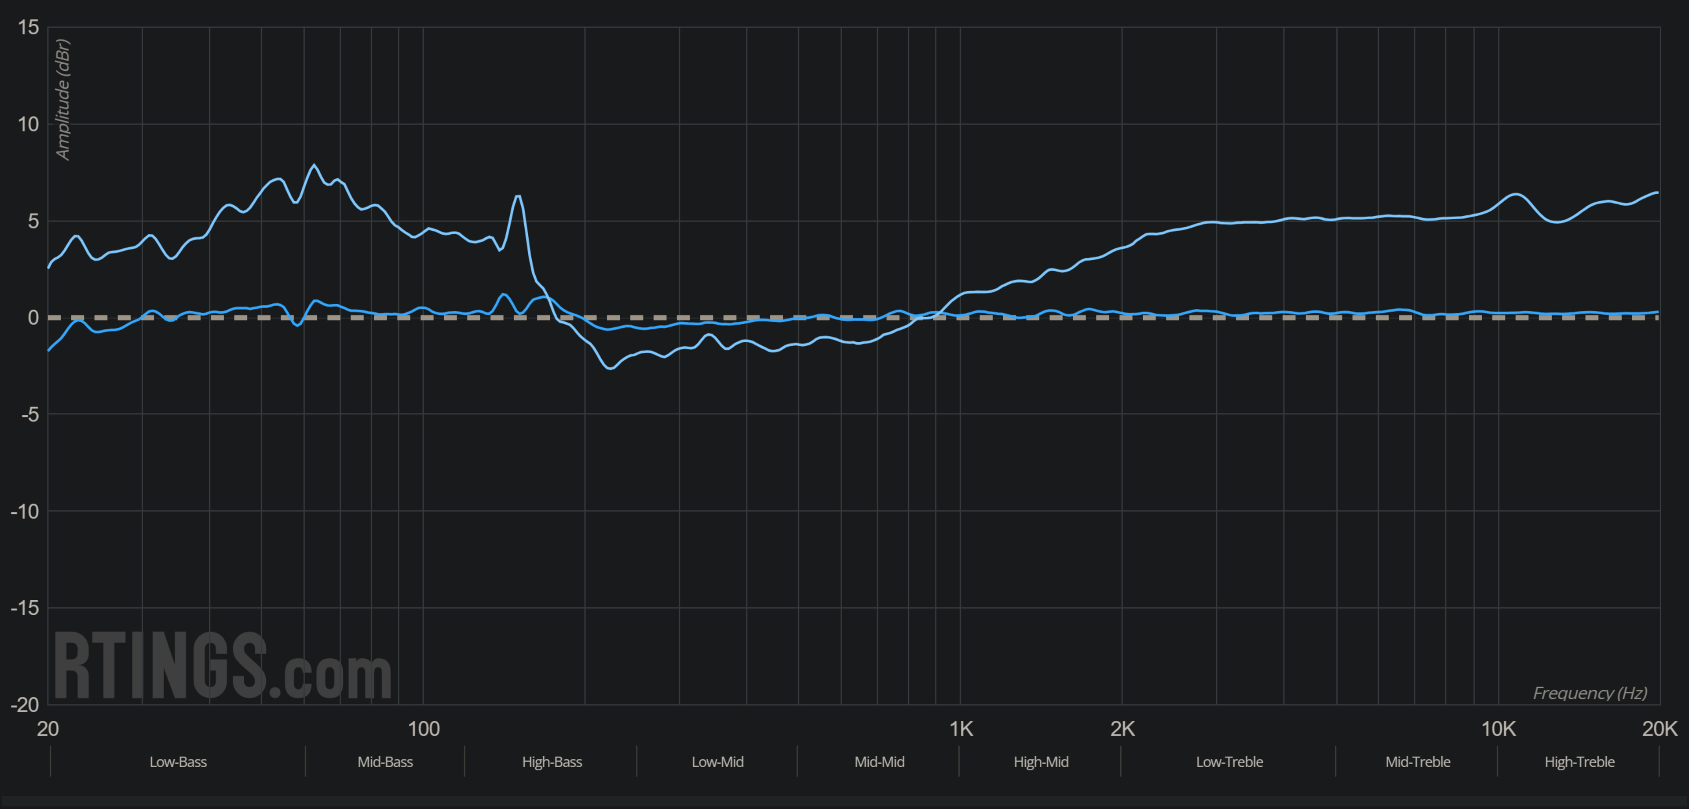Click the High-Treble band label
Image resolution: width=1689 pixels, height=809 pixels.
[x=1579, y=762]
